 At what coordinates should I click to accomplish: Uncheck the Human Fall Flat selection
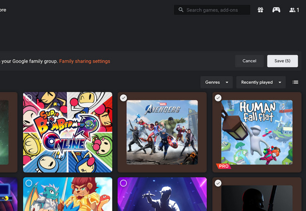point(218,98)
